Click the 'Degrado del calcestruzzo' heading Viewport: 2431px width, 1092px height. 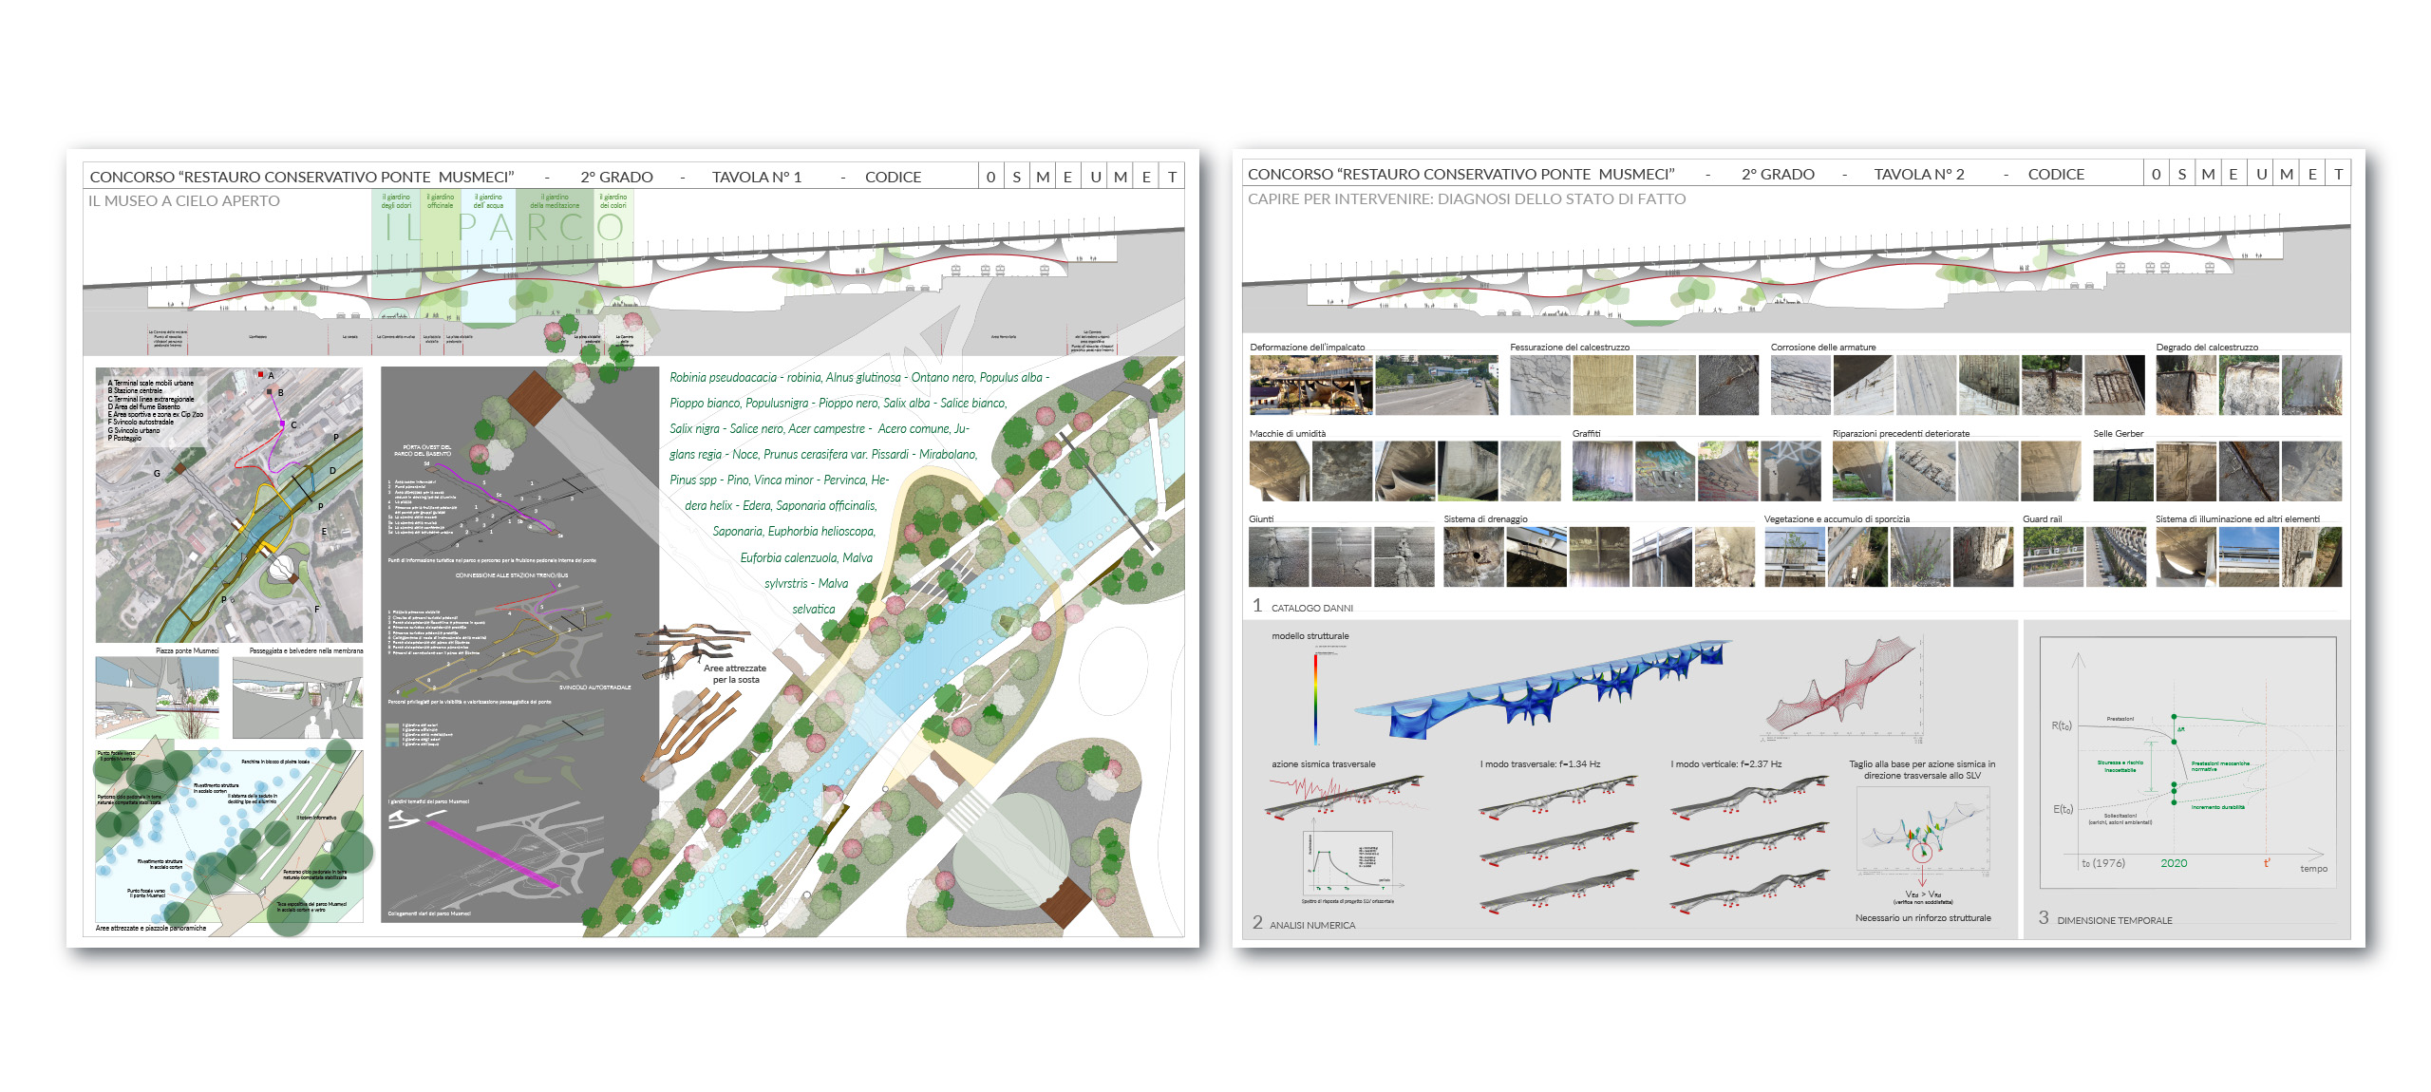tap(2207, 347)
